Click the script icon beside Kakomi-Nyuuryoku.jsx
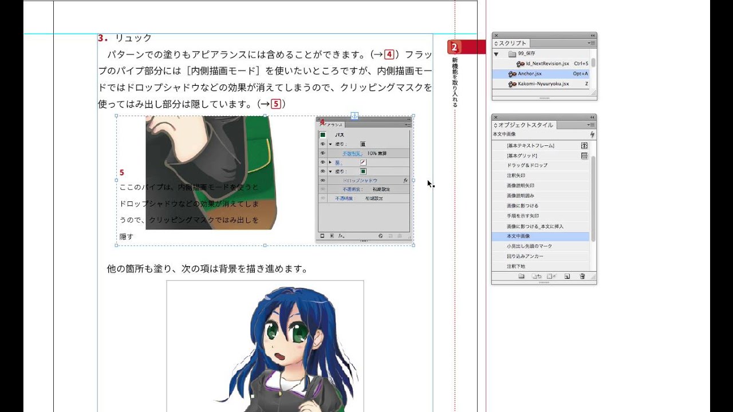 [512, 84]
